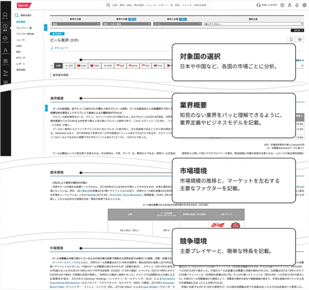This screenshot has width=309, height=290.
Task: Open the China Res. Snow Breweries link
Action: coord(126,195)
